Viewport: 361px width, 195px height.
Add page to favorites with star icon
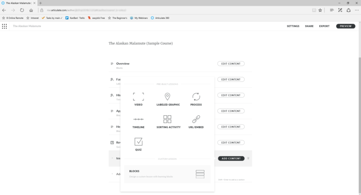click(320, 10)
